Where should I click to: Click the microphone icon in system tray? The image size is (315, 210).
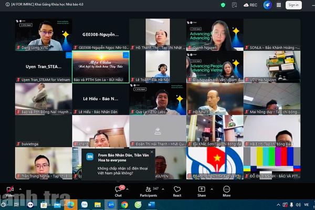click(x=291, y=205)
